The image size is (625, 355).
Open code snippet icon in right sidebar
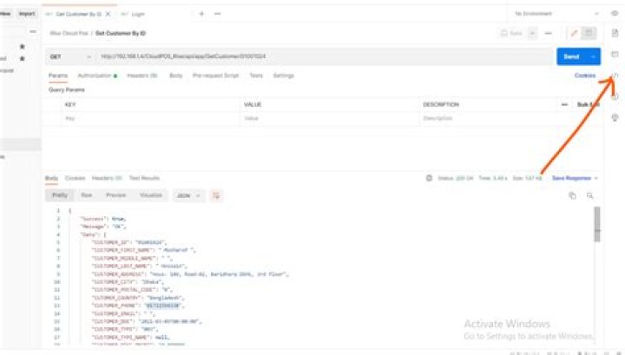(x=615, y=75)
